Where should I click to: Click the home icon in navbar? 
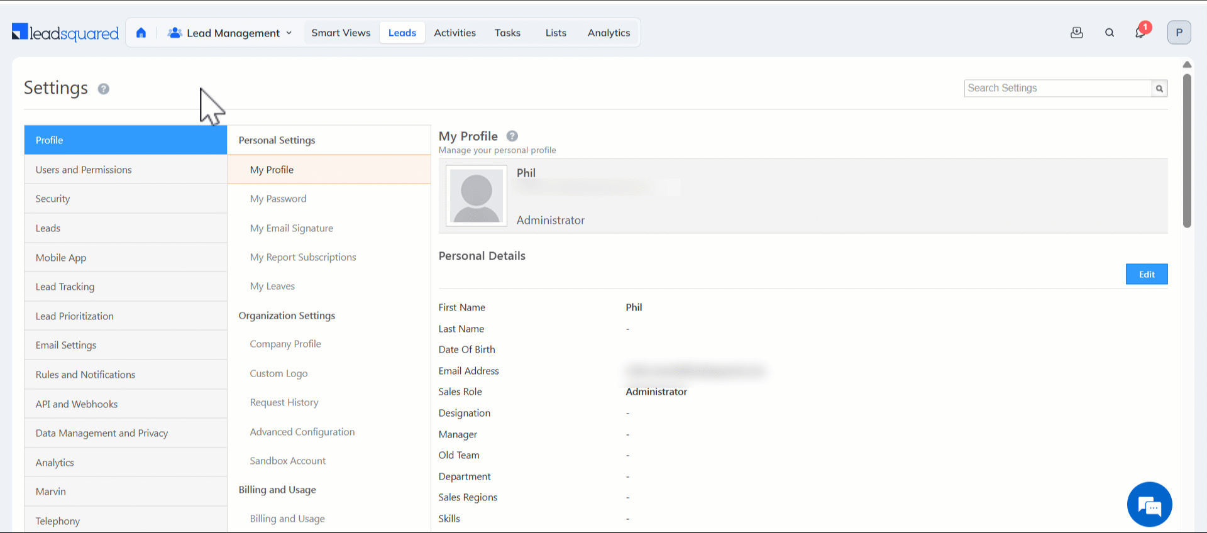tap(141, 33)
